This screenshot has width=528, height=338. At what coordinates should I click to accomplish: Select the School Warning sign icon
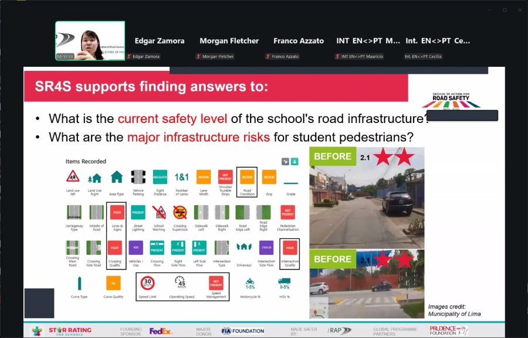pyautogui.click(x=159, y=212)
